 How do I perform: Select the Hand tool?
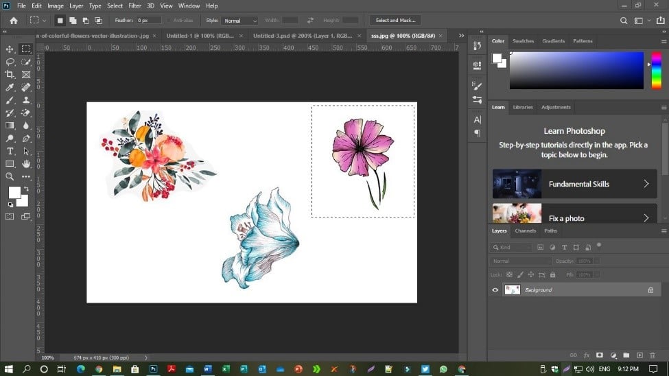pyautogui.click(x=26, y=164)
